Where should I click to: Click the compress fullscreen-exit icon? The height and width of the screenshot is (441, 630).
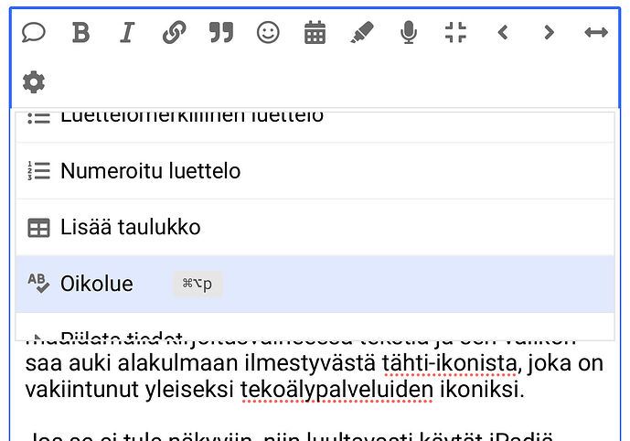click(x=455, y=32)
